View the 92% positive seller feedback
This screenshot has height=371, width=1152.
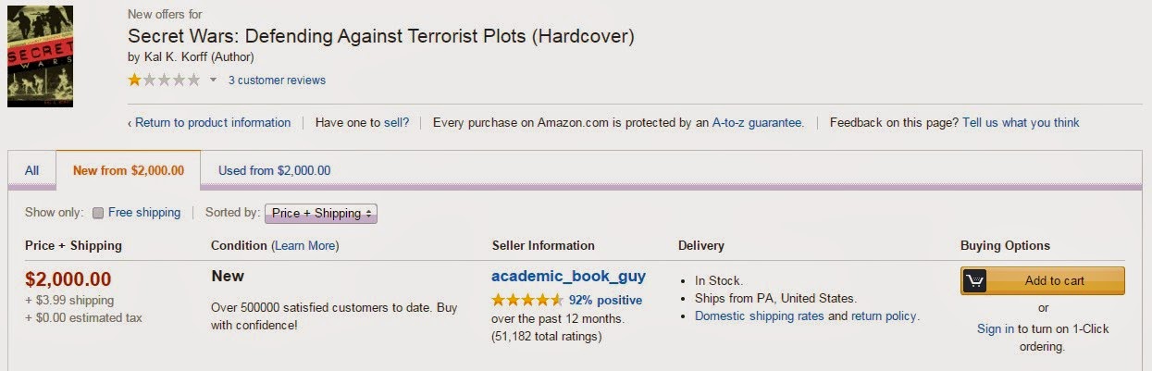pos(605,300)
